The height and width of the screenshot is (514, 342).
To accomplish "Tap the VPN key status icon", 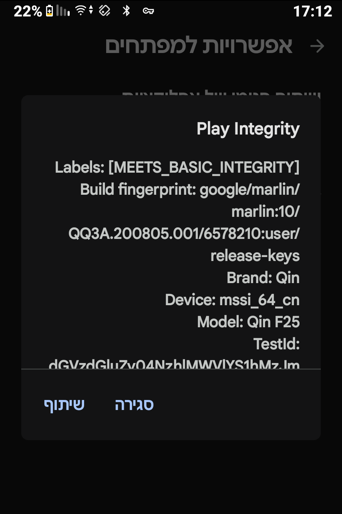I will (148, 11).
